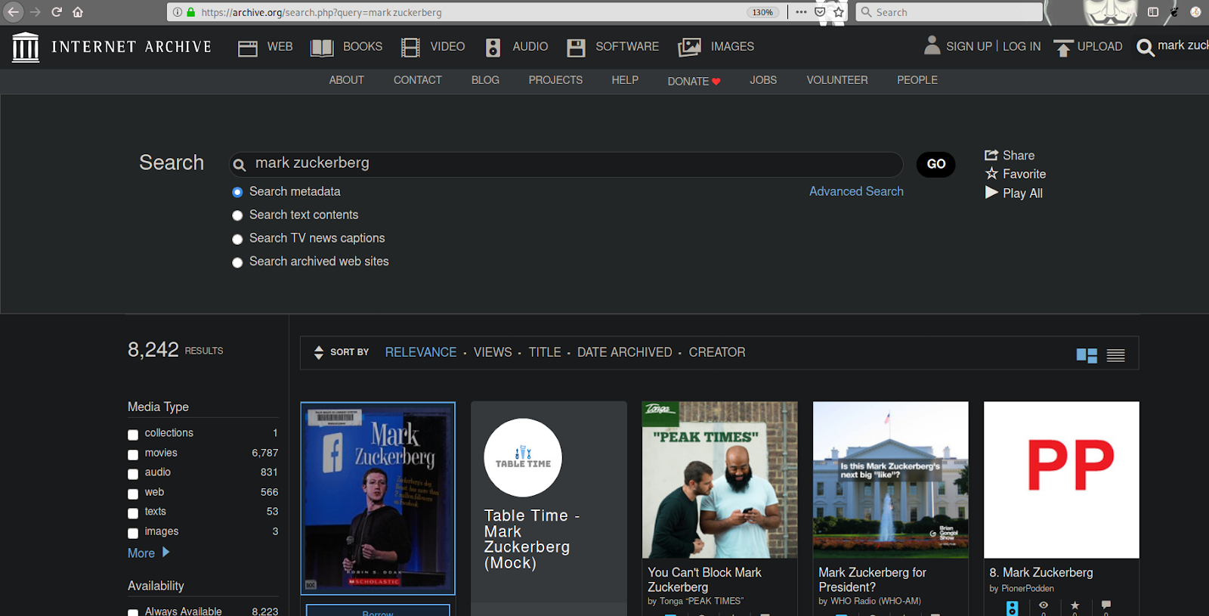Click the donate heart icon
Image resolution: width=1209 pixels, height=616 pixels.
(716, 82)
